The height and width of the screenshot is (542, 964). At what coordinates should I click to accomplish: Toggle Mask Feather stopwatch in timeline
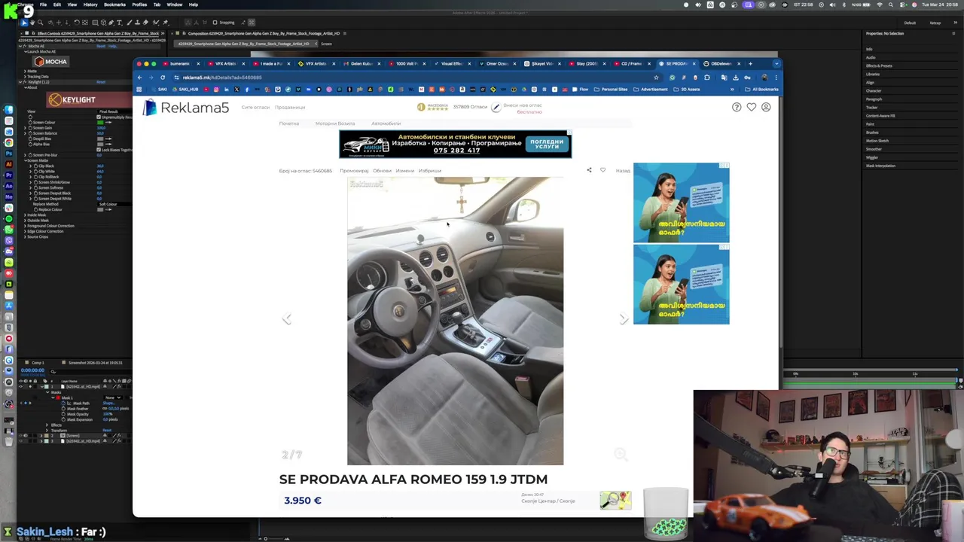[65, 409]
